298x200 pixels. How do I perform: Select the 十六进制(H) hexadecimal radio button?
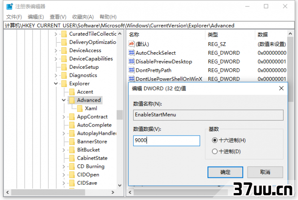click(214, 140)
